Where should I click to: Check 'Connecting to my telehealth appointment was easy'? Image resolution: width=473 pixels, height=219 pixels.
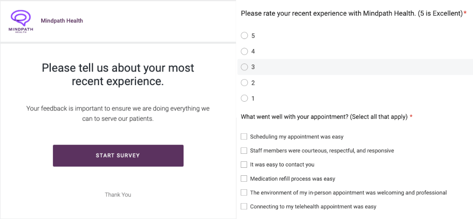click(244, 206)
